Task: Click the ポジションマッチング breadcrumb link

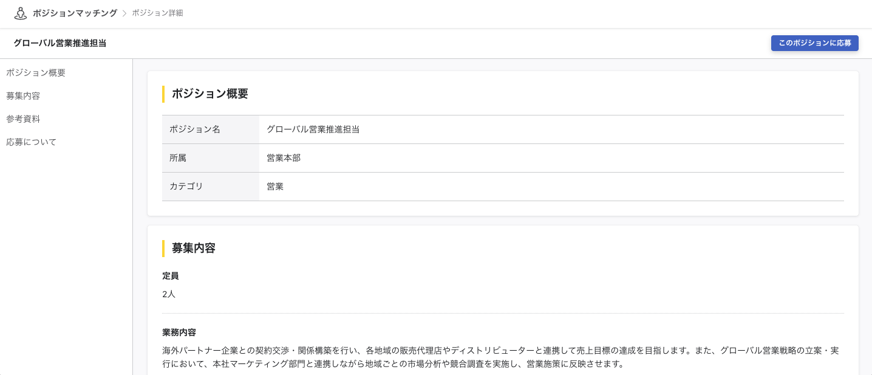Action: [x=75, y=12]
